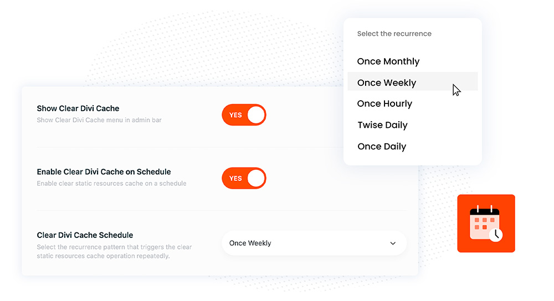This screenshot has height=301, width=554.
Task: Click the Select the recurrence header text
Action: [x=394, y=34]
